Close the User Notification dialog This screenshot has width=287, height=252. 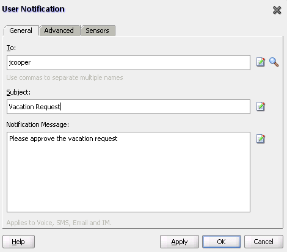[x=277, y=10]
